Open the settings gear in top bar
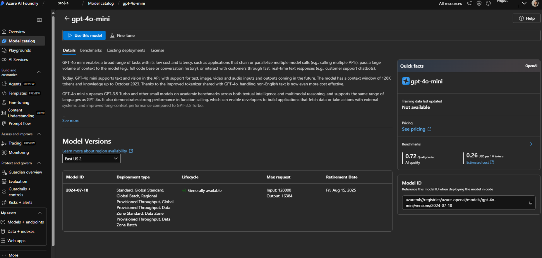 pos(479,4)
